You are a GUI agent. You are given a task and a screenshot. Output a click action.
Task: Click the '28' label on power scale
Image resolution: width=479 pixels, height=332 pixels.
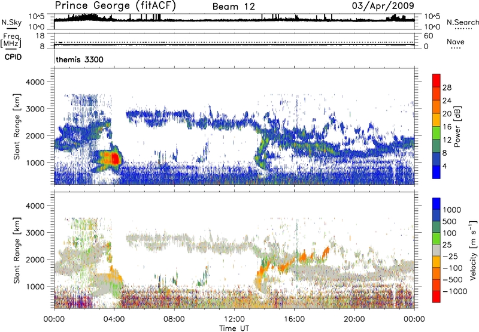tap(447, 87)
